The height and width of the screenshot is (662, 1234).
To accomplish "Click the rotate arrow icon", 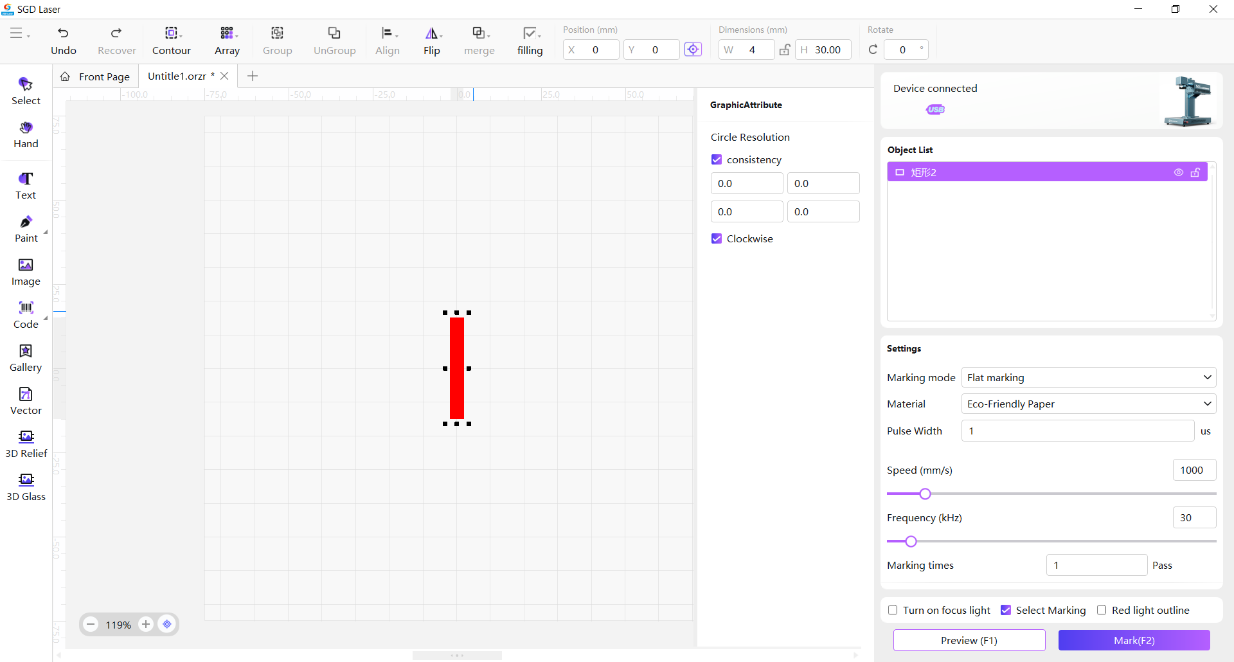I will (x=873, y=49).
